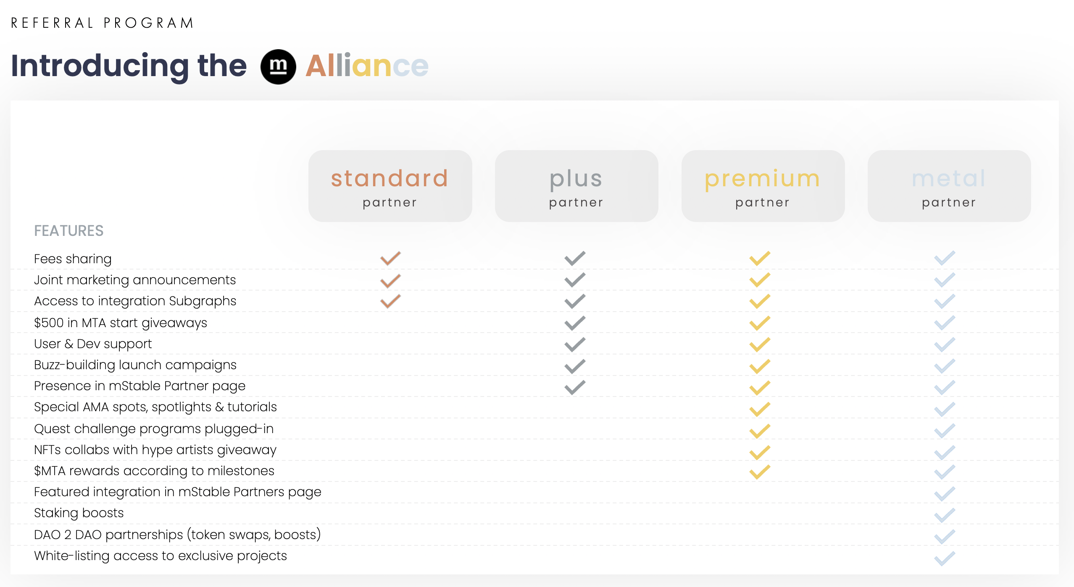Viewport: 1074px width, 587px height.
Task: Select the standard partner tier card
Action: click(x=390, y=186)
